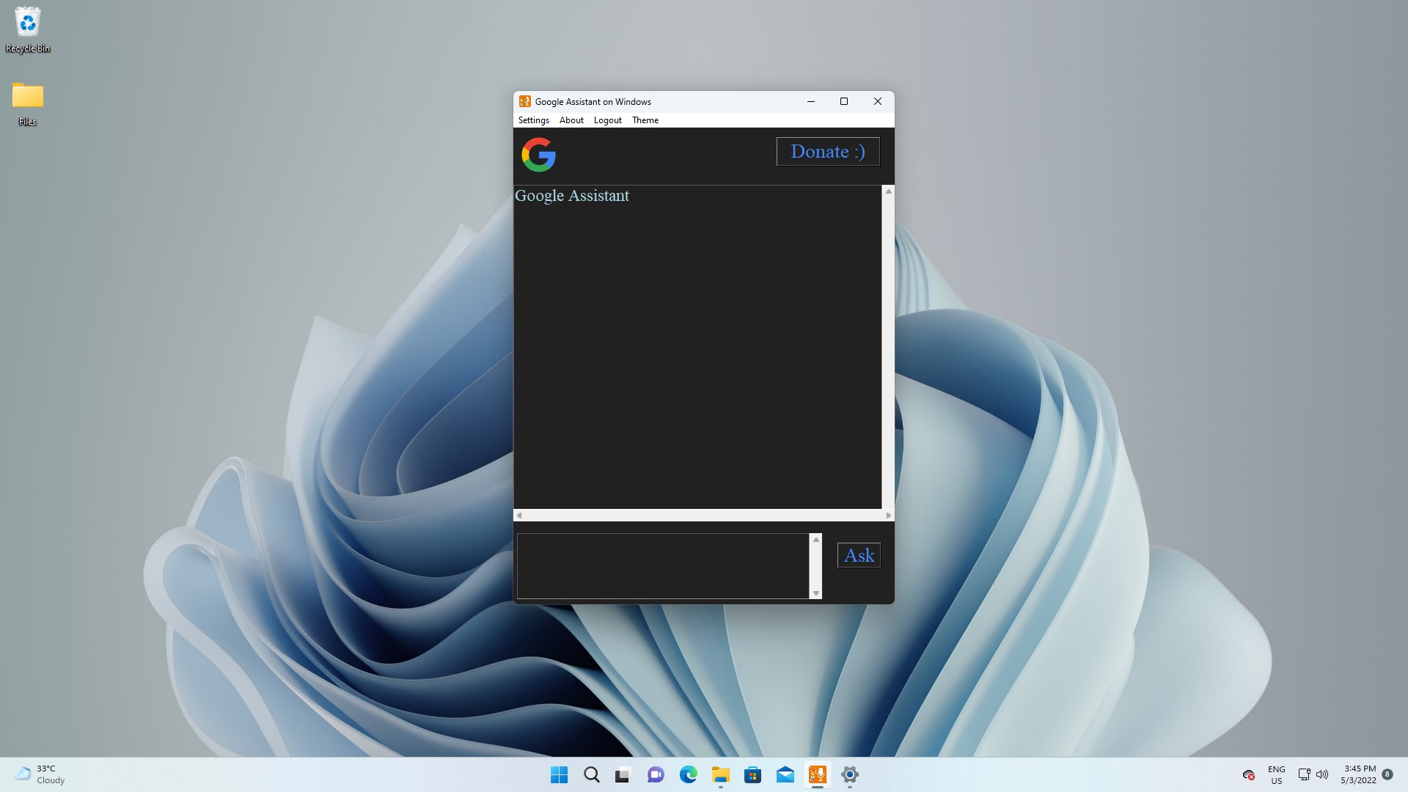Launch Microsoft Edge from the taskbar

tap(688, 774)
